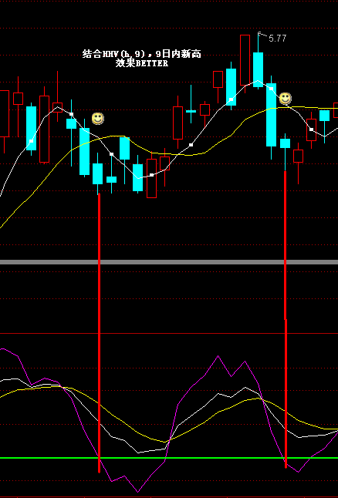Image resolution: width=338 pixels, height=498 pixels.
Task: Click the cyan candle under the 5.77 flag
Action: 259,69
